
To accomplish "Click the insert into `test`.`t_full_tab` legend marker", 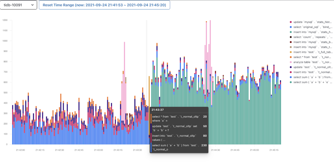I will tap(290, 52).
